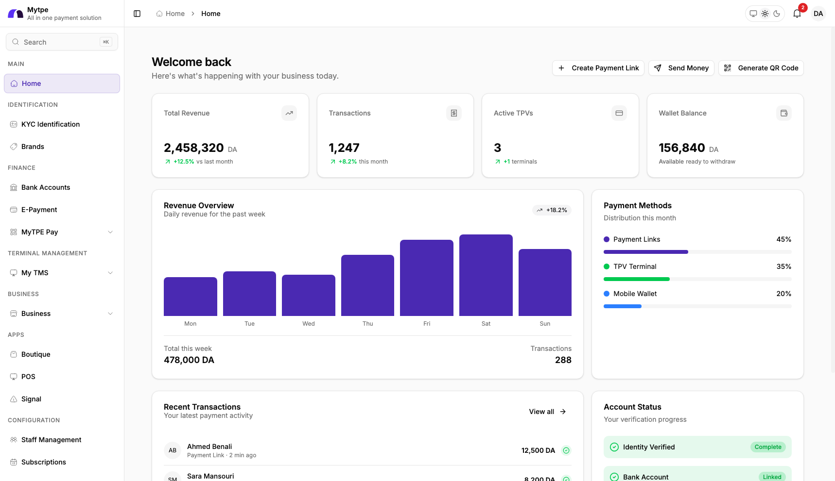835x481 pixels.
Task: Open the KYC Identification section
Action: coord(50,124)
